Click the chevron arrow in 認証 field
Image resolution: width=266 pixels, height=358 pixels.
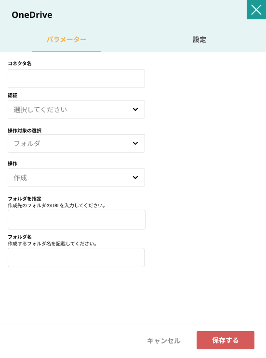coord(135,109)
